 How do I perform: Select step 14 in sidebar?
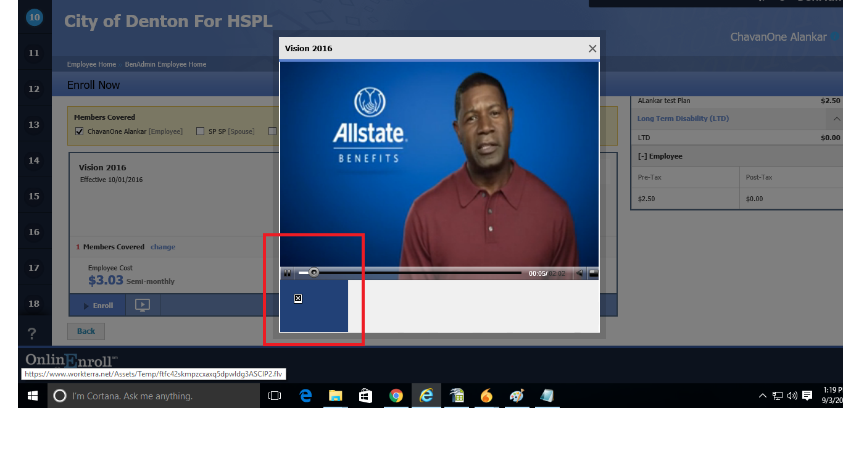pos(34,160)
